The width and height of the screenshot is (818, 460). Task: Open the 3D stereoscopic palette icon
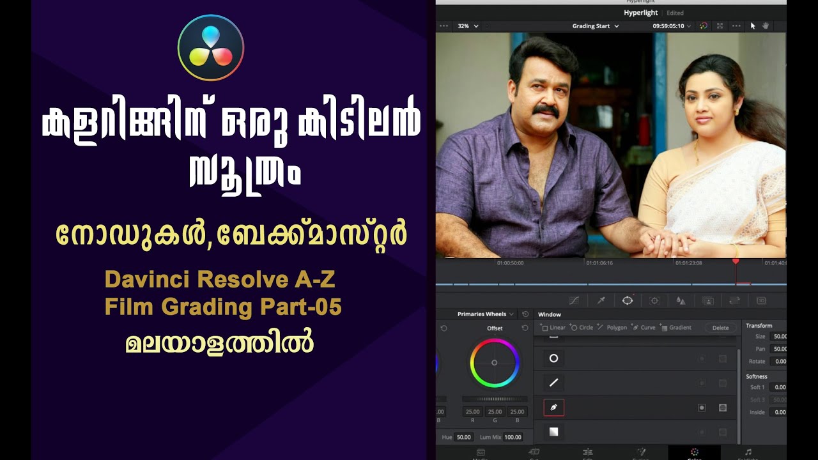761,300
